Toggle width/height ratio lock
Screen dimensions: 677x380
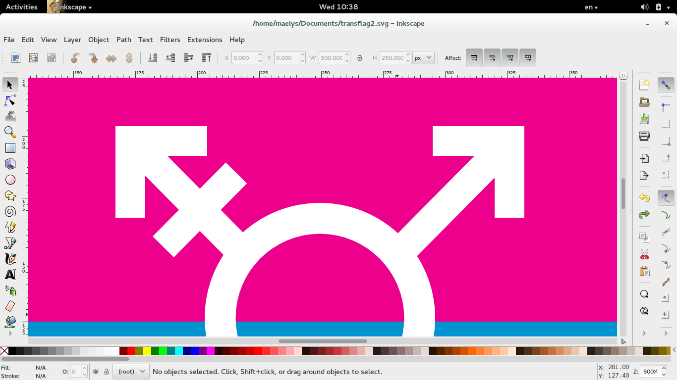point(360,58)
